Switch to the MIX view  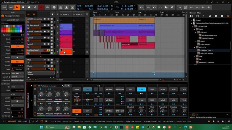tap(20, 121)
